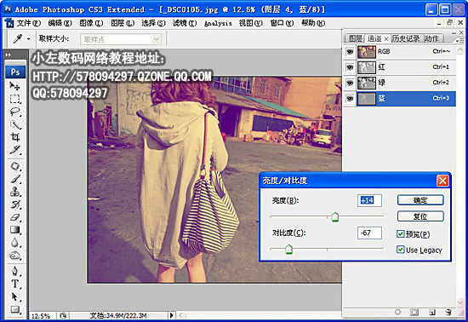
Task: Select the Type tool
Action: point(15,284)
